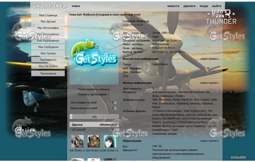Open новости in the top navigation
Image resolution: width=255 pixels, height=162 pixels.
(173, 6)
